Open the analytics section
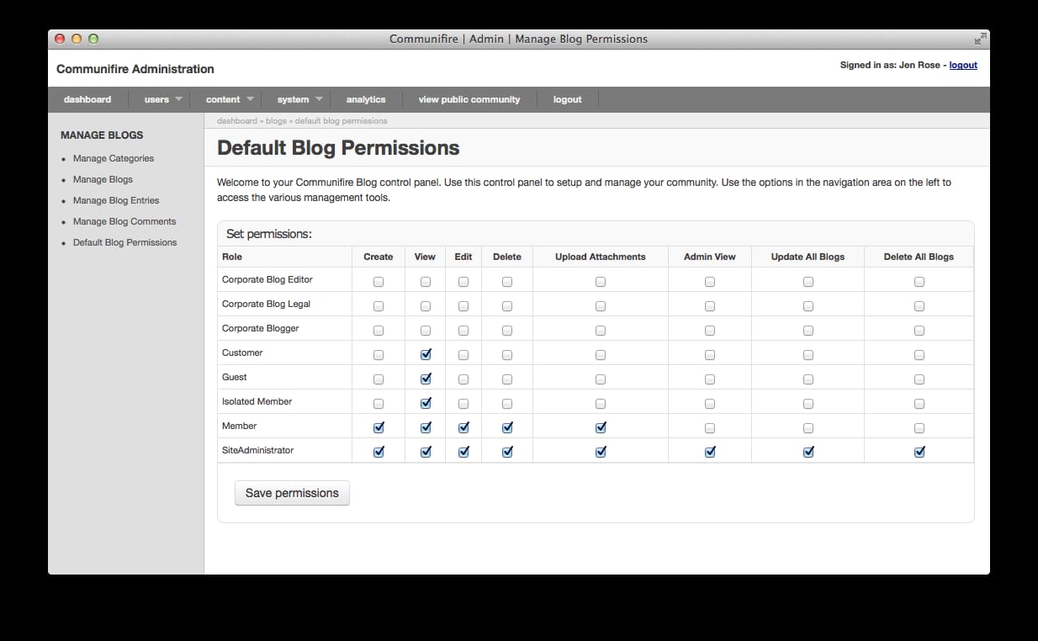1038x641 pixels. 366,98
